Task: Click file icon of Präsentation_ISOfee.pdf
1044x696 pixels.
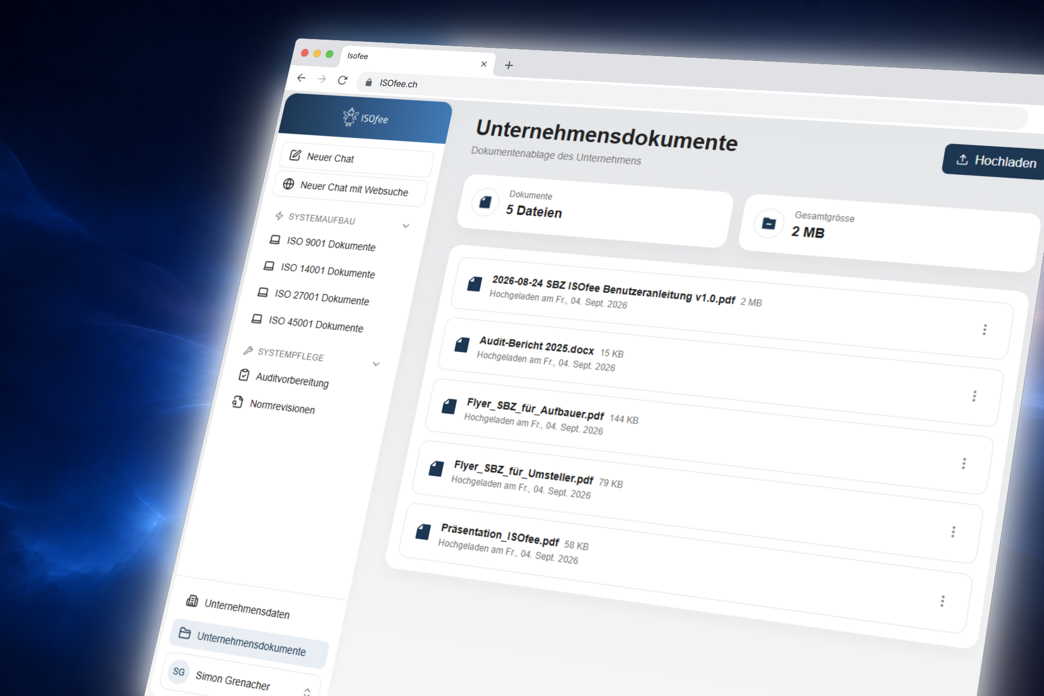Action: 424,531
